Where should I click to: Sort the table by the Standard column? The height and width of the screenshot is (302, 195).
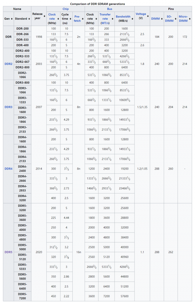click(x=29, y=19)
